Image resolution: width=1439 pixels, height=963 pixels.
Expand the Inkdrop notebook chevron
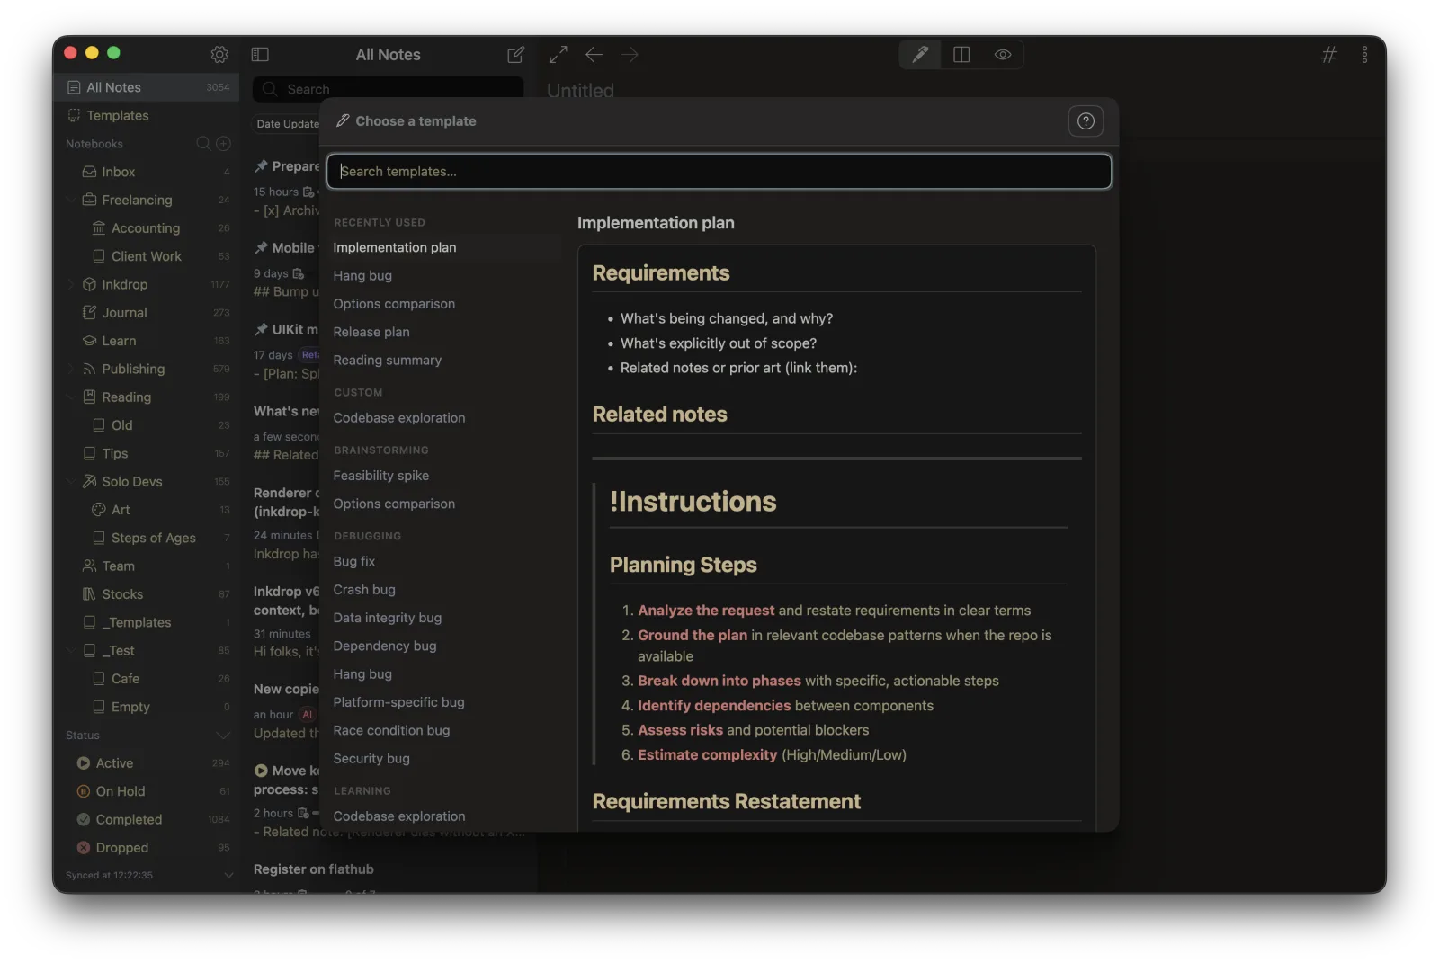71,284
